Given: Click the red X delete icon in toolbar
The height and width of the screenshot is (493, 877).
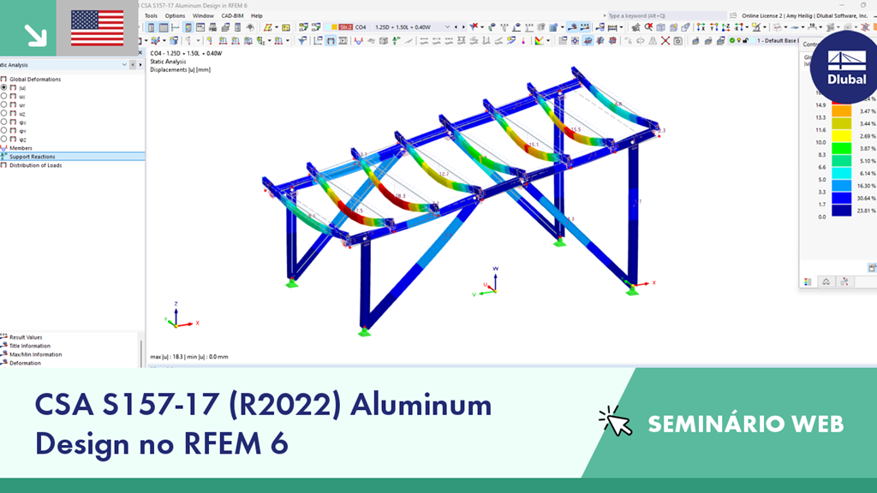Looking at the screenshot, I should click(665, 41).
